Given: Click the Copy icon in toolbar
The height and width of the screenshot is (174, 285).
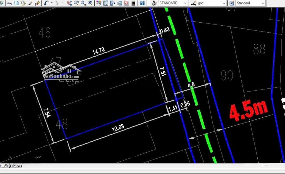Looking at the screenshot, I should pos(16,3).
